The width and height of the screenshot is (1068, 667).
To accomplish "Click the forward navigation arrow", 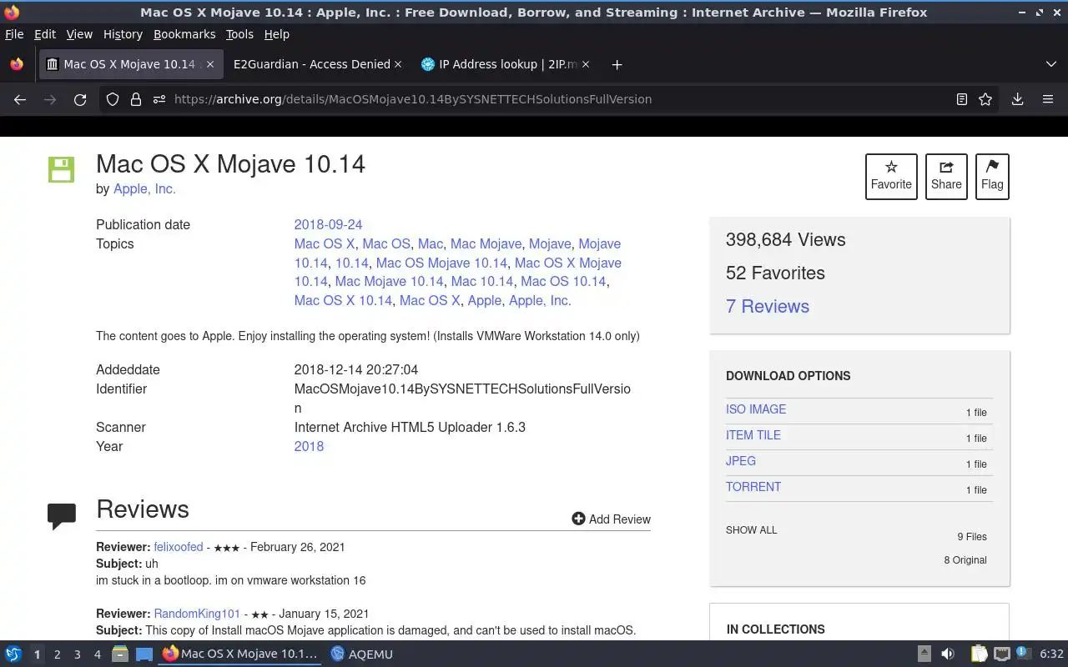I will coord(50,99).
